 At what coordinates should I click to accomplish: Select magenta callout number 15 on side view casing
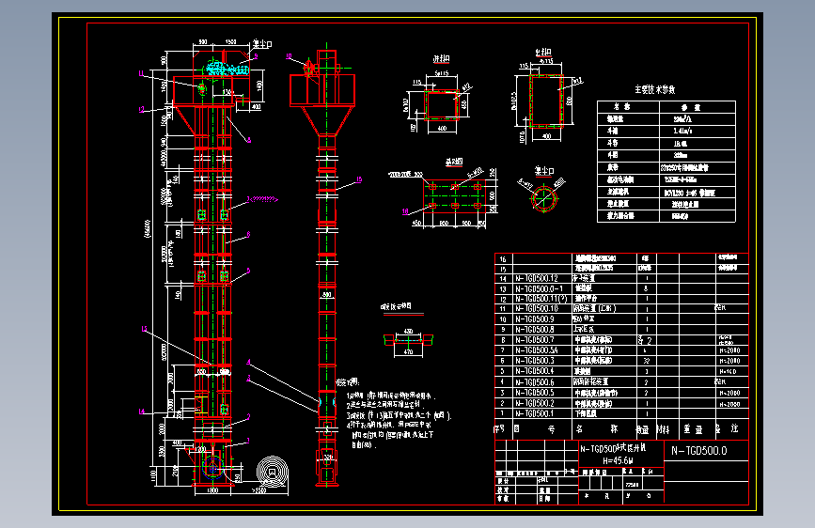click(x=359, y=179)
